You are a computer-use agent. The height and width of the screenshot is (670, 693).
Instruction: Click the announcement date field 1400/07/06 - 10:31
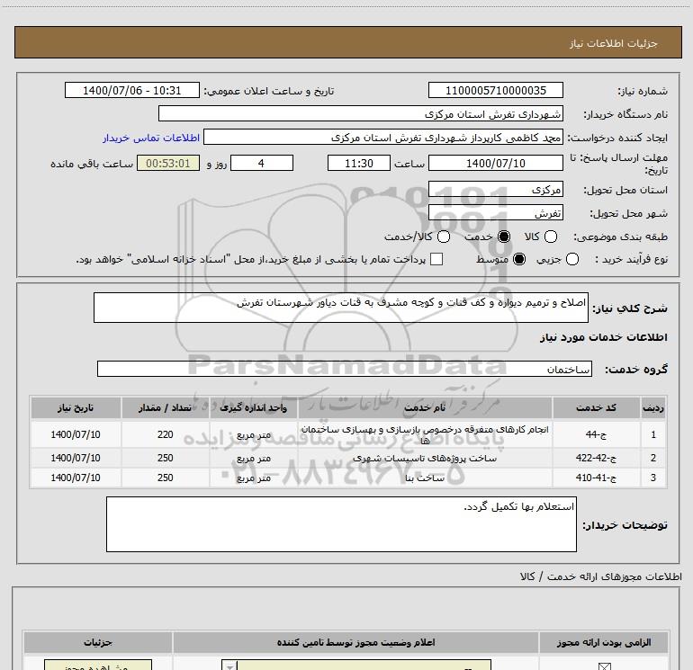132,91
